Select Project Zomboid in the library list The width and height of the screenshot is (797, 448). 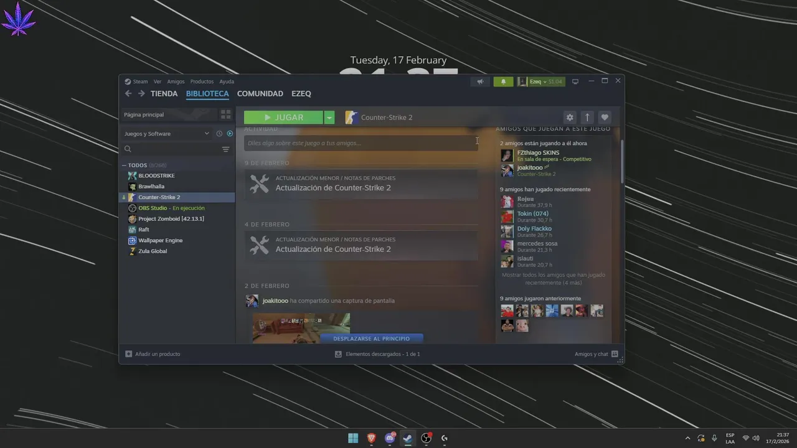171,219
